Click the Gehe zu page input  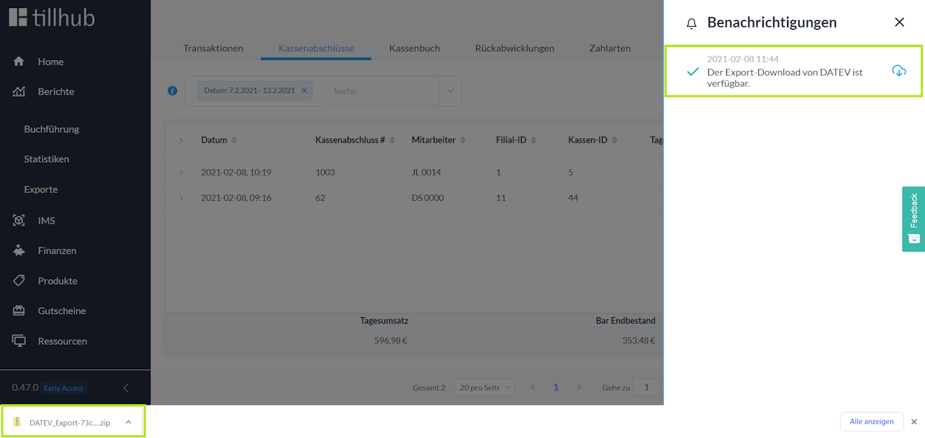(646, 387)
